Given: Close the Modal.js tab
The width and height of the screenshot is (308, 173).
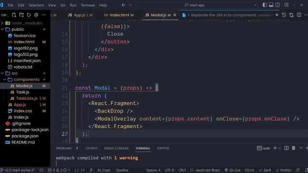Looking at the screenshot, I should (175, 15).
